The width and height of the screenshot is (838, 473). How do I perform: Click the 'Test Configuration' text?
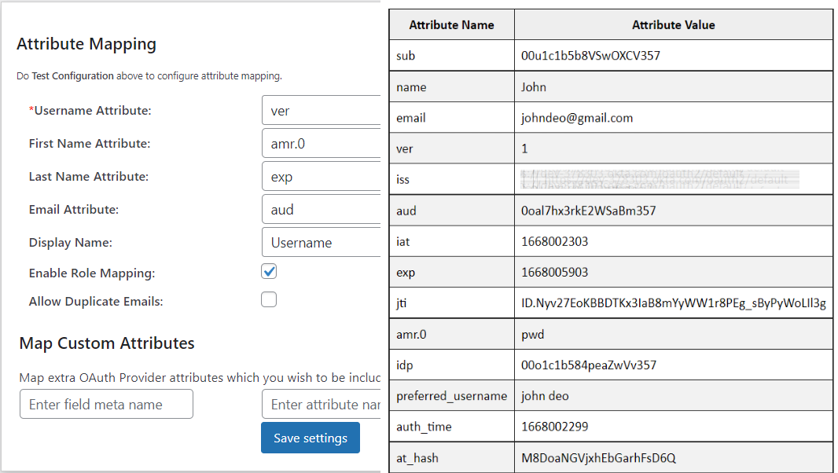point(72,76)
